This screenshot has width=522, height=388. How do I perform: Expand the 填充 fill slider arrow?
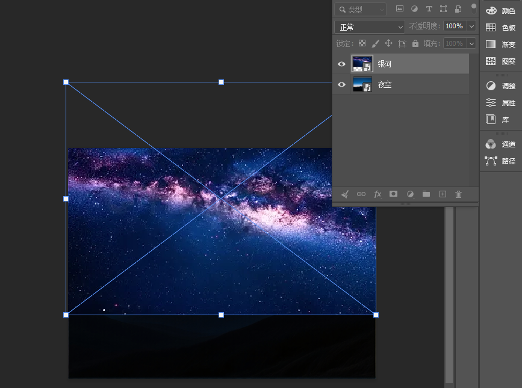pyautogui.click(x=471, y=43)
